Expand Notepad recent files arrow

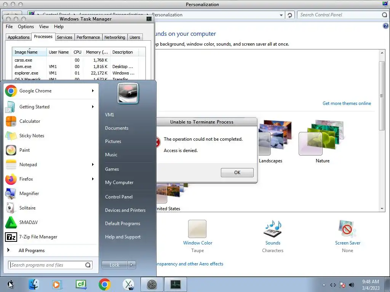93,164
